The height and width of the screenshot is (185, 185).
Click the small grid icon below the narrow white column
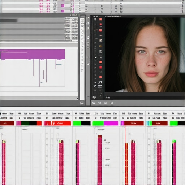tap(82, 103)
